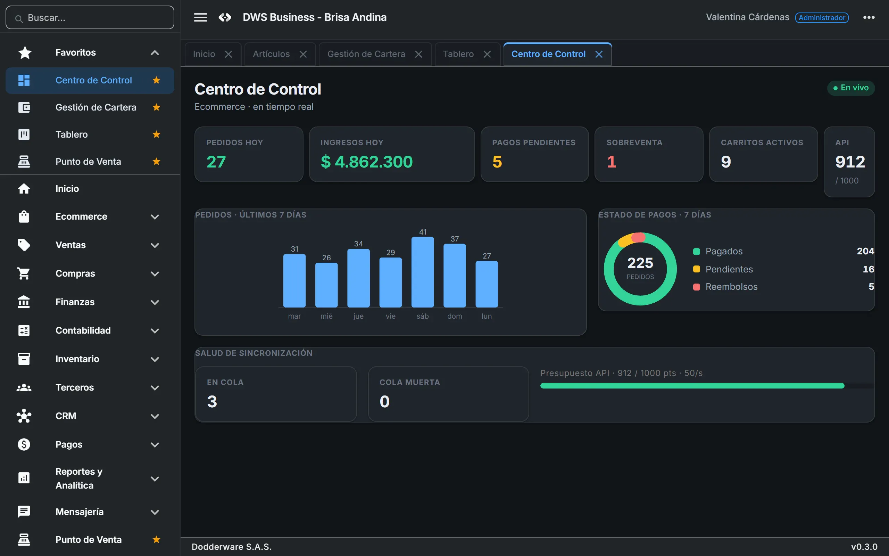Close the Centro de Control tab
This screenshot has height=556, width=889.
click(599, 54)
